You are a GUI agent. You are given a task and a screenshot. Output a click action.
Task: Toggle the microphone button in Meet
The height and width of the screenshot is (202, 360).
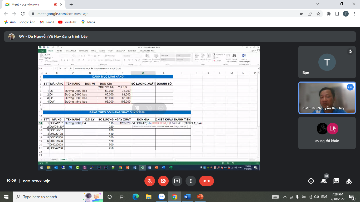150,181
